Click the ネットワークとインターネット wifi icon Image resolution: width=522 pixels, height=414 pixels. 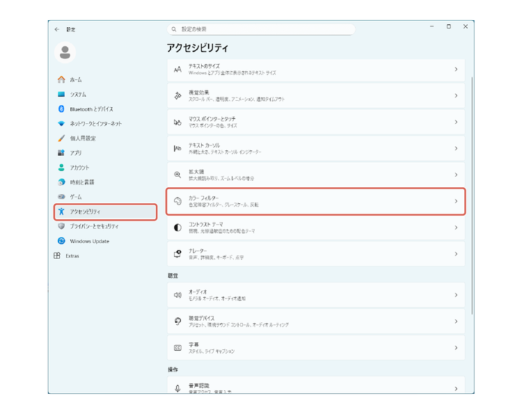coord(61,123)
